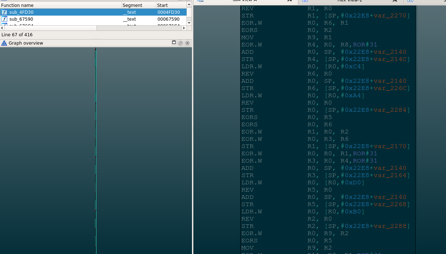Screen dimensions: 446x254
Task: Float the Graph overview panel
Action: [x=181, y=43]
